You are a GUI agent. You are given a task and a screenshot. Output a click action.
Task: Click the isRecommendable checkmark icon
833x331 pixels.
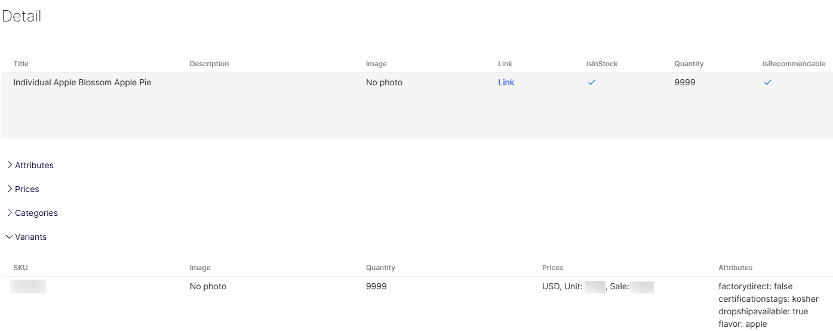click(x=767, y=82)
